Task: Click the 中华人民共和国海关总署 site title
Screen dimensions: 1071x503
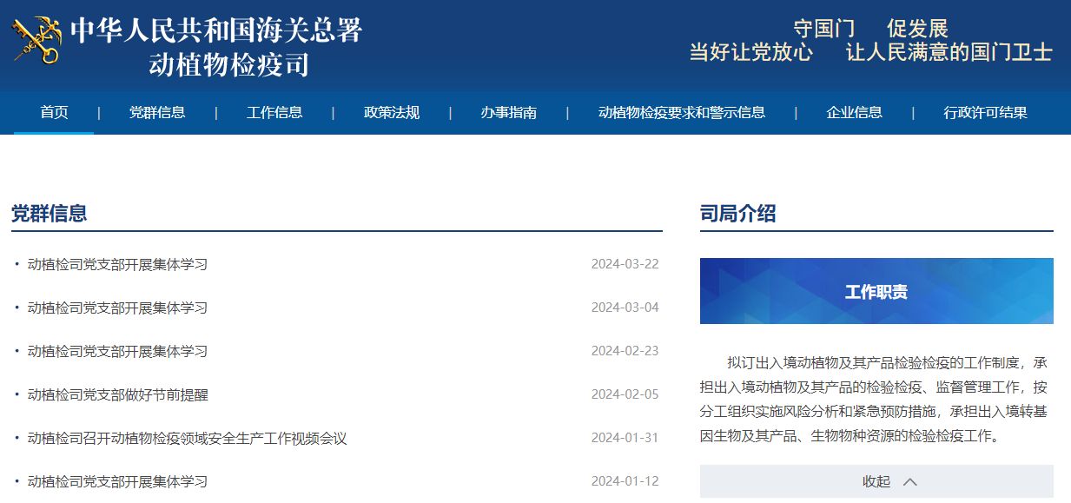Action: pos(215,31)
